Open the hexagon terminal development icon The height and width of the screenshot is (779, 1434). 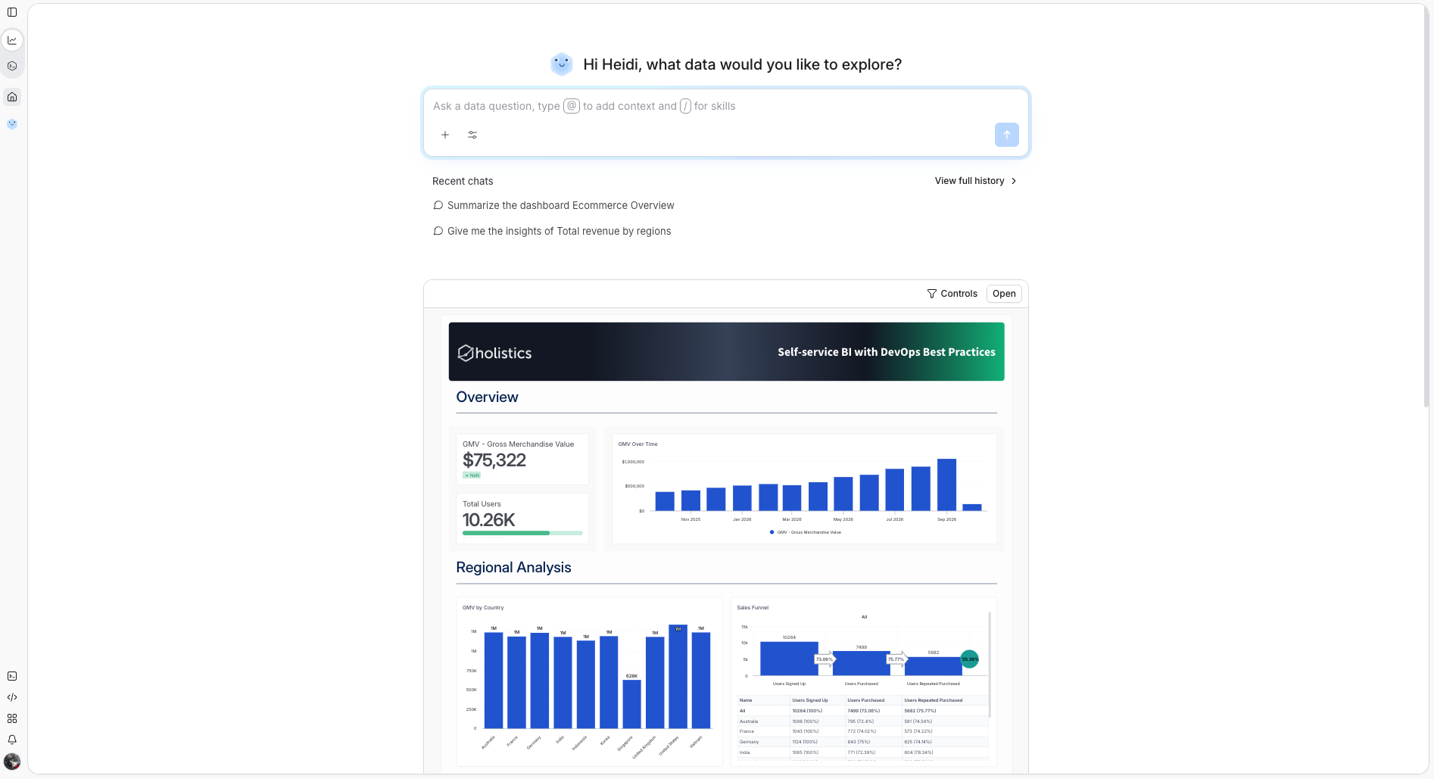click(12, 66)
